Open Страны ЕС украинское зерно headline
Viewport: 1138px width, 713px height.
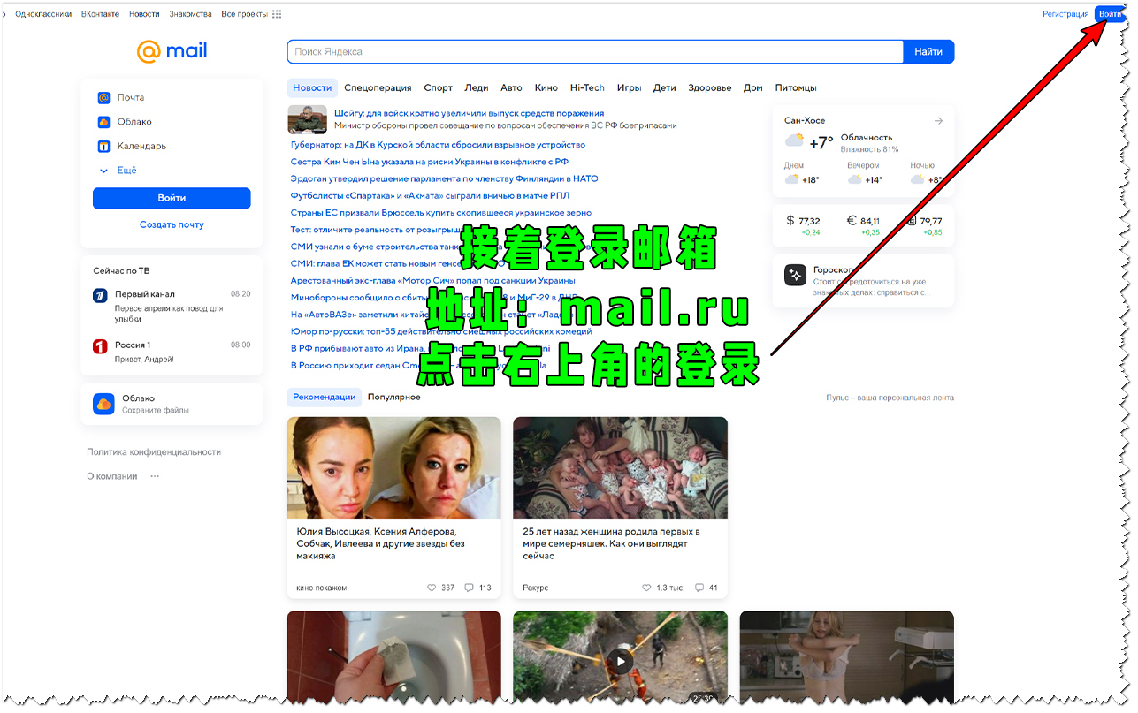(x=441, y=213)
